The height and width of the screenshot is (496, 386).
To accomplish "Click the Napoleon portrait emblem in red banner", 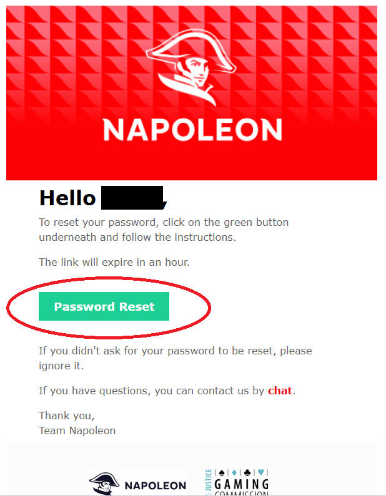I will click(191, 69).
